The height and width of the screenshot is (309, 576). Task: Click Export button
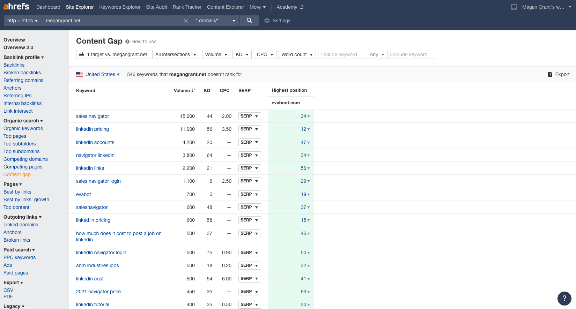coord(559,74)
